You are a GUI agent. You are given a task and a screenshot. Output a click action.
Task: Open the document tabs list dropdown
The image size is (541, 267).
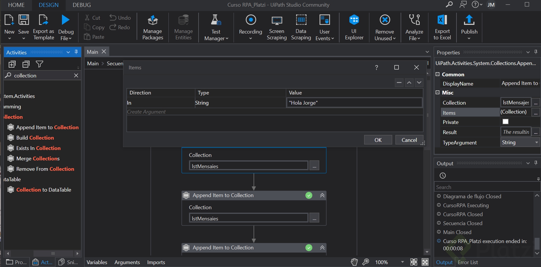coord(427,52)
